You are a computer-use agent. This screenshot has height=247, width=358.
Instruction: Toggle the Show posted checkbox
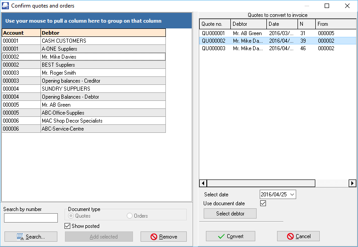(68, 226)
